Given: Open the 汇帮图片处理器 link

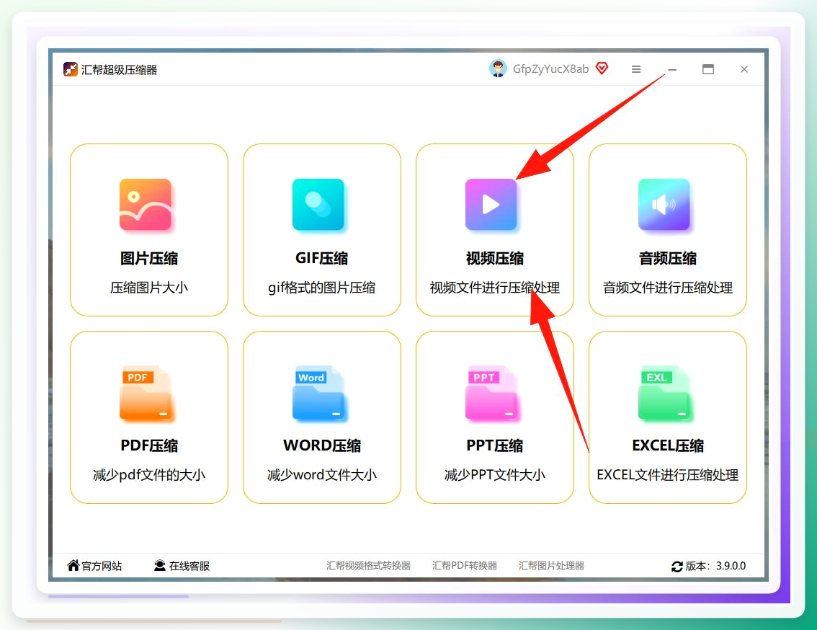Looking at the screenshot, I should pos(551,566).
